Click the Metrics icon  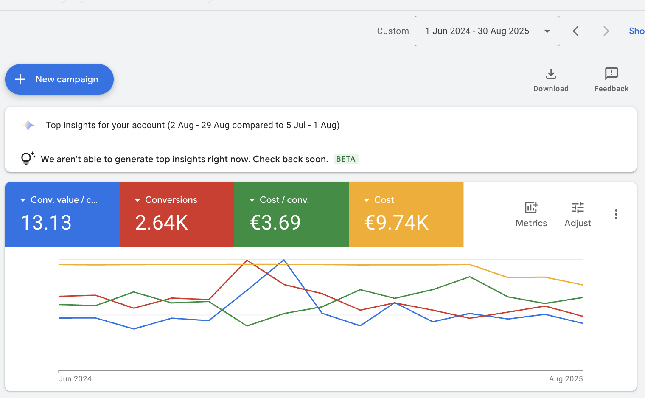click(x=531, y=207)
